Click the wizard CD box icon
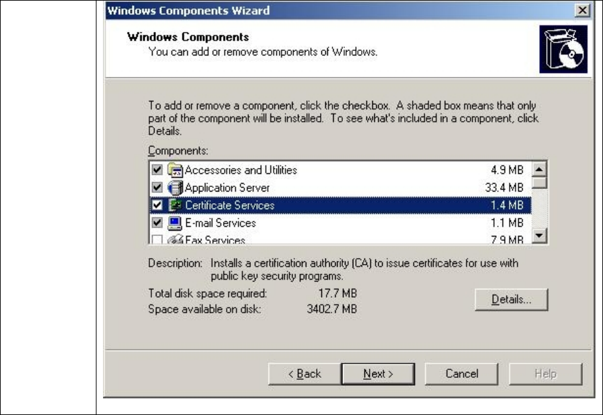The height and width of the screenshot is (415, 603). coord(563,49)
